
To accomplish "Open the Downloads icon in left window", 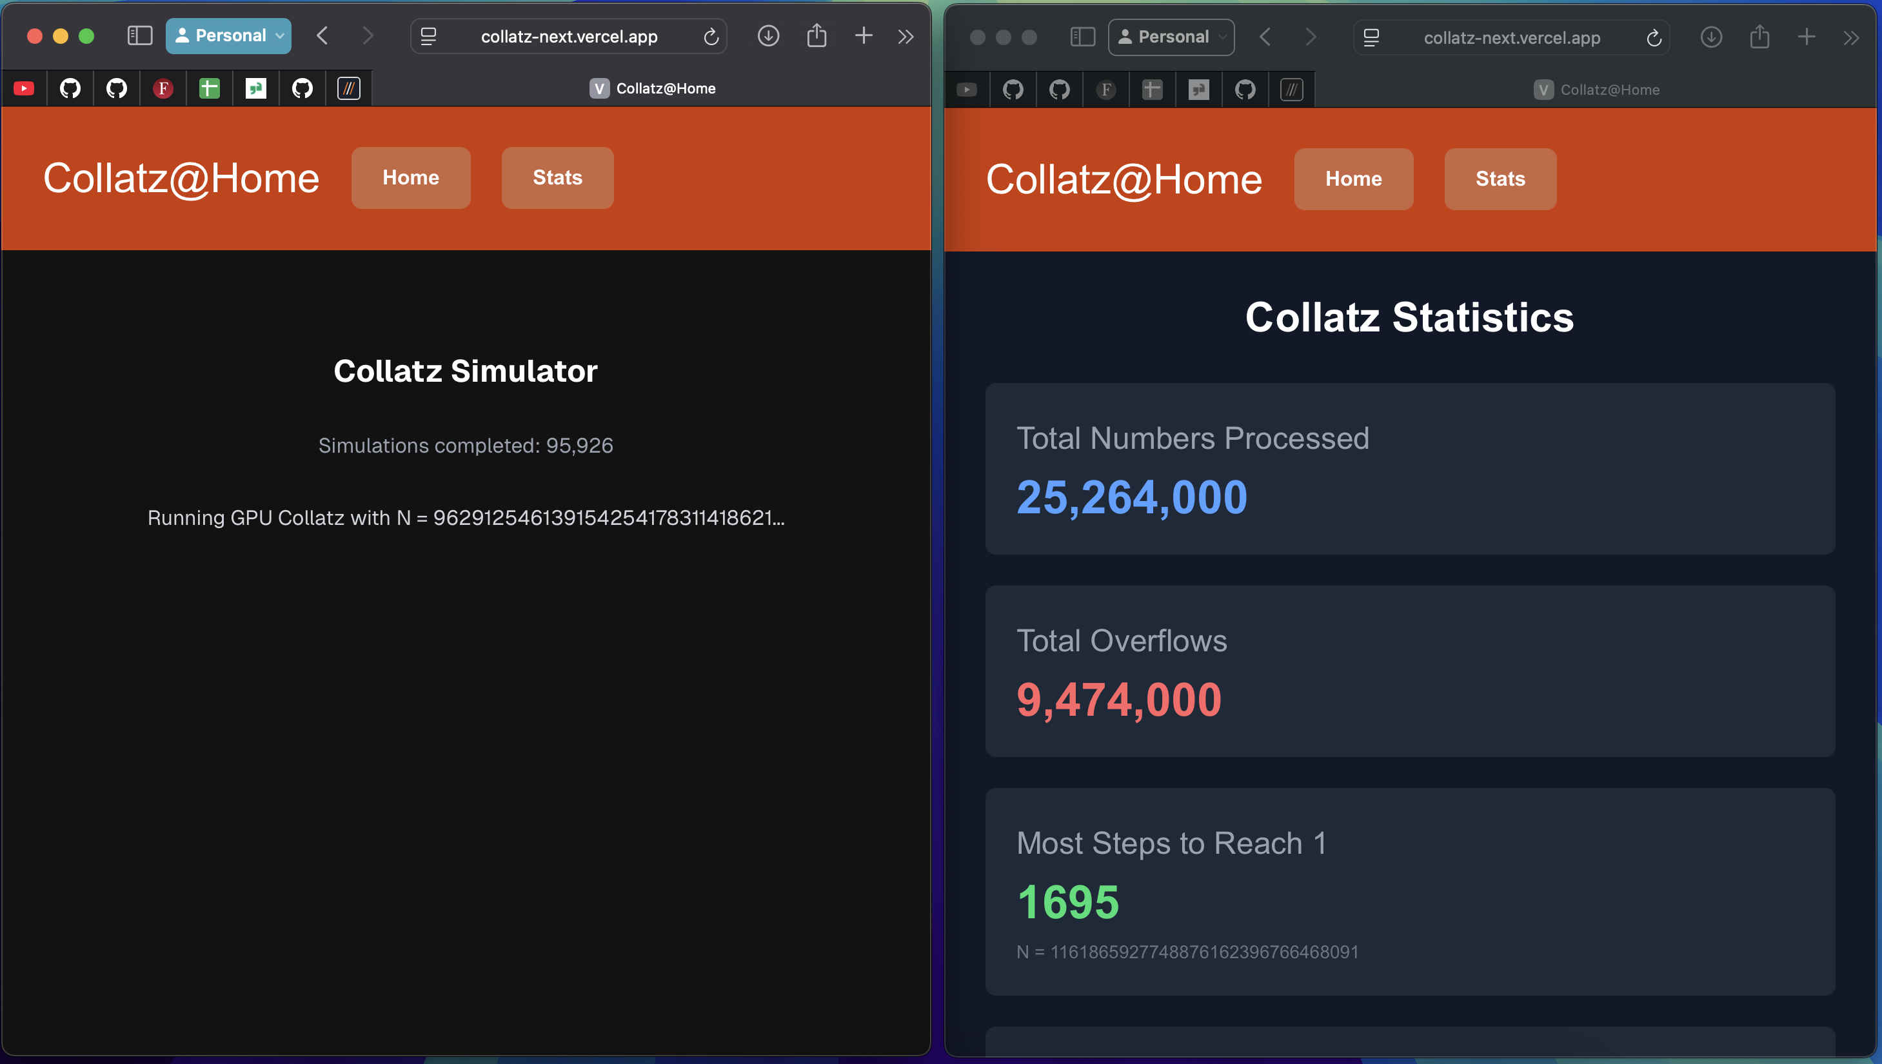I will pos(768,36).
